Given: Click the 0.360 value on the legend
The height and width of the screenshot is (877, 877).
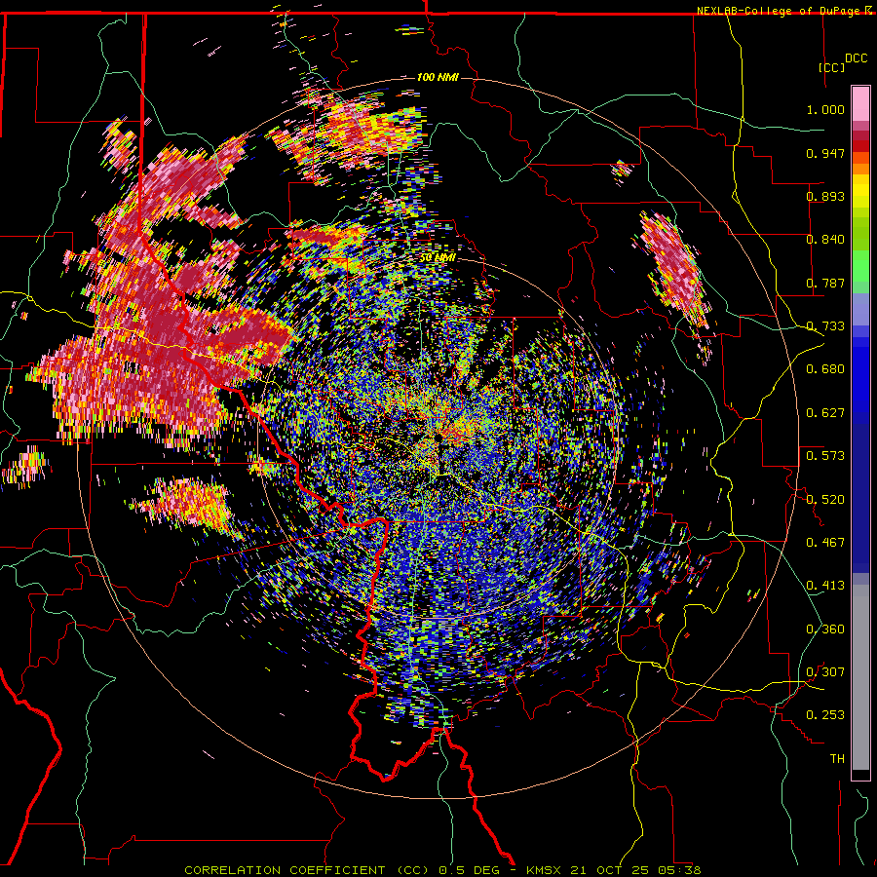Looking at the screenshot, I should click(x=825, y=629).
